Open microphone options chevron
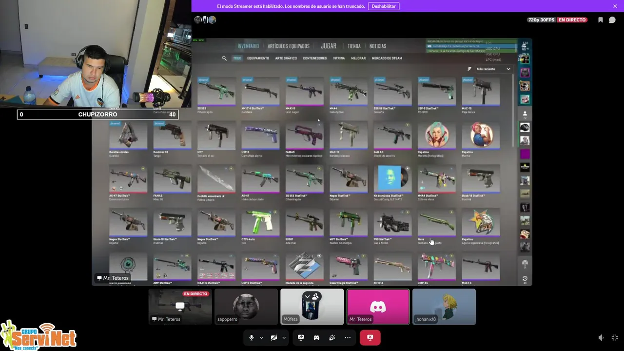Screen dimensions: 624x351 coord(261,338)
